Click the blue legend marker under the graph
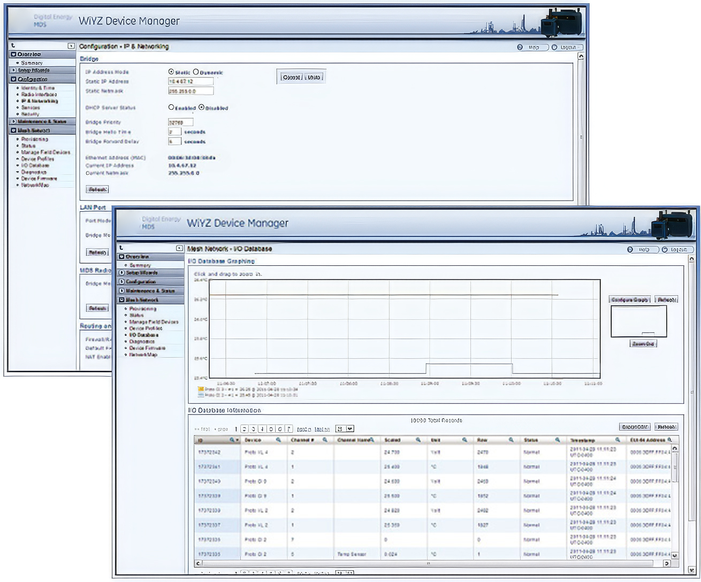This screenshot has width=701, height=582. click(x=201, y=395)
